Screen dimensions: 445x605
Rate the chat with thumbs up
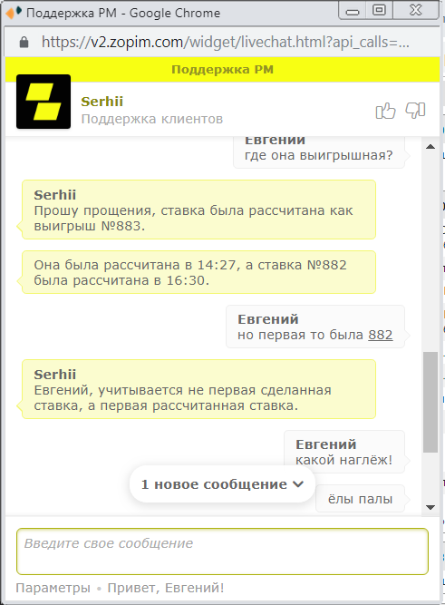pos(385,111)
